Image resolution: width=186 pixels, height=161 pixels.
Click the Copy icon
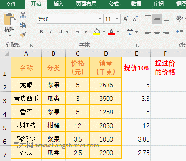coord(23,25)
